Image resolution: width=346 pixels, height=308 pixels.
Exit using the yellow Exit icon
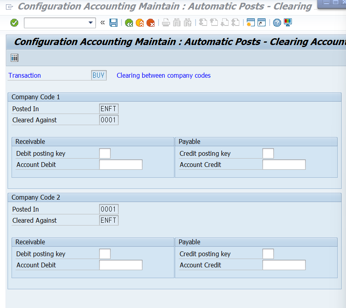140,23
